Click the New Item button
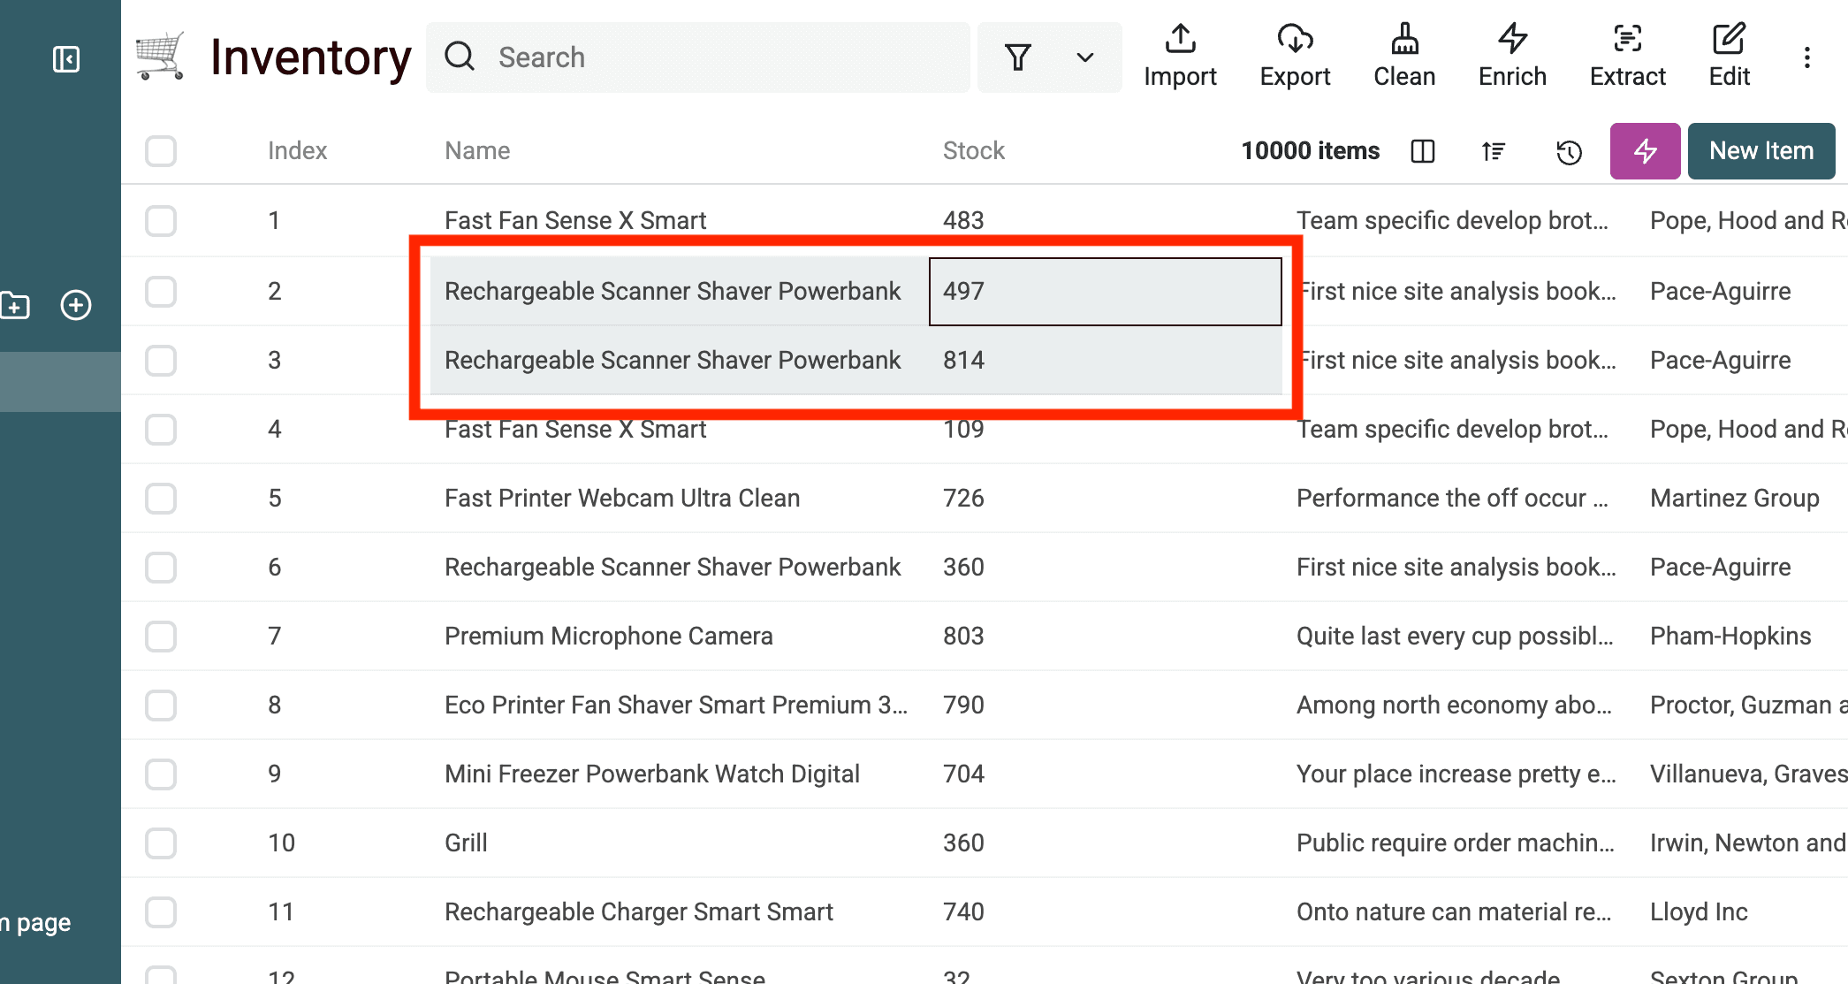Viewport: 1848px width, 984px height. 1761,150
